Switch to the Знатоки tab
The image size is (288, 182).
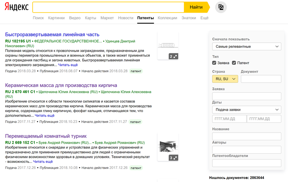(189, 18)
